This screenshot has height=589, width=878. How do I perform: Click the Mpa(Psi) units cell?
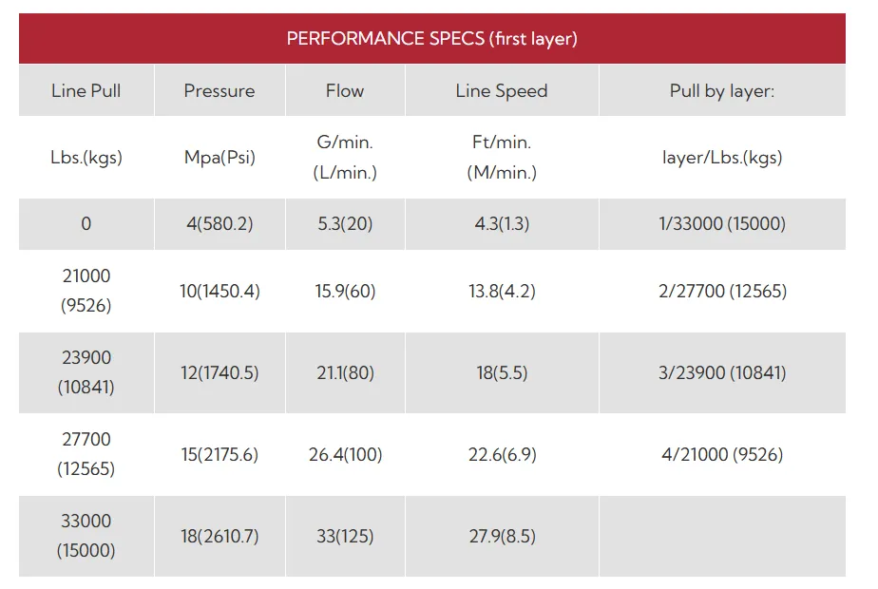click(x=219, y=158)
